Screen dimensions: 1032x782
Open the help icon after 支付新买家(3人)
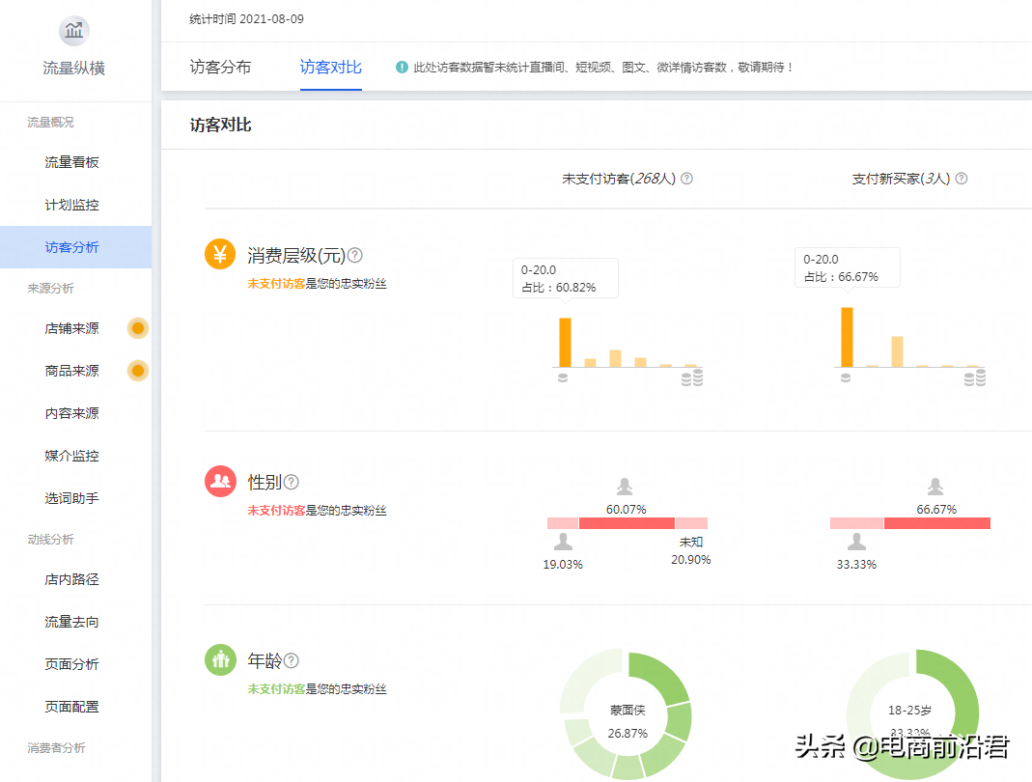[x=961, y=179]
